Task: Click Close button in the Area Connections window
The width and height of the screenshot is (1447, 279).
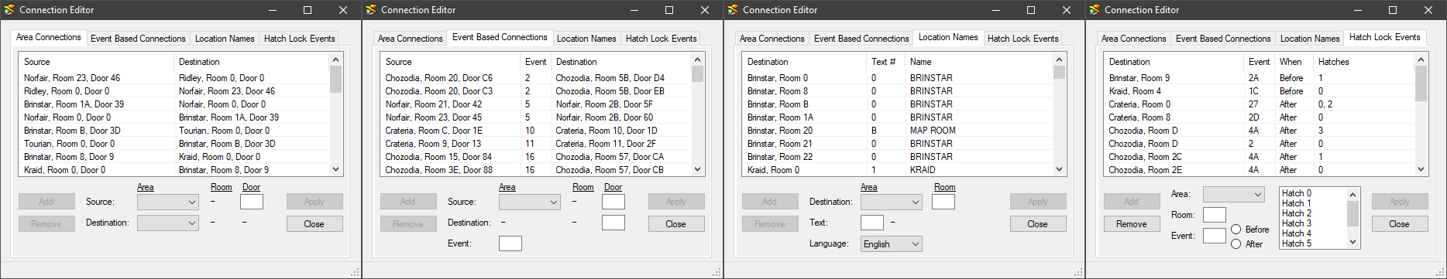Action: tap(314, 224)
